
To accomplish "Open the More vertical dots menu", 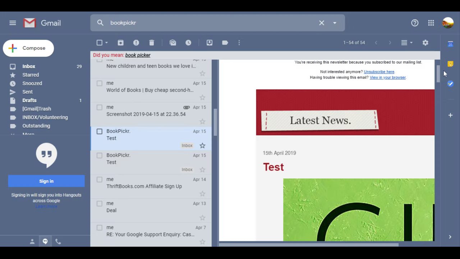I will (x=239, y=42).
